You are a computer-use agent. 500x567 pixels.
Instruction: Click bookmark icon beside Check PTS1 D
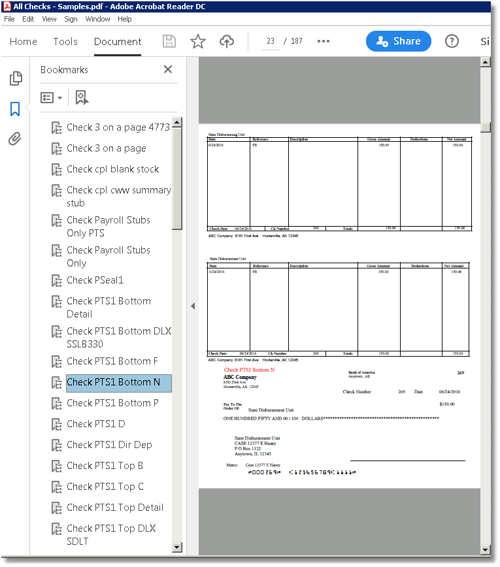(x=56, y=424)
